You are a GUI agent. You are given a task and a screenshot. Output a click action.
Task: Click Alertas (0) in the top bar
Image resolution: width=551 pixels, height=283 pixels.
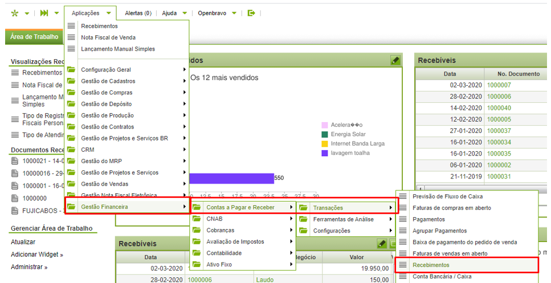138,13
